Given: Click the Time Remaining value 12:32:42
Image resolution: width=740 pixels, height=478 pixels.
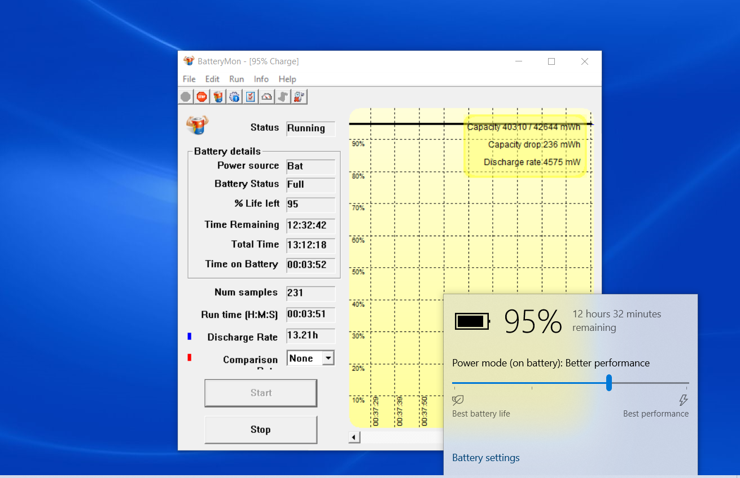Looking at the screenshot, I should [x=310, y=226].
